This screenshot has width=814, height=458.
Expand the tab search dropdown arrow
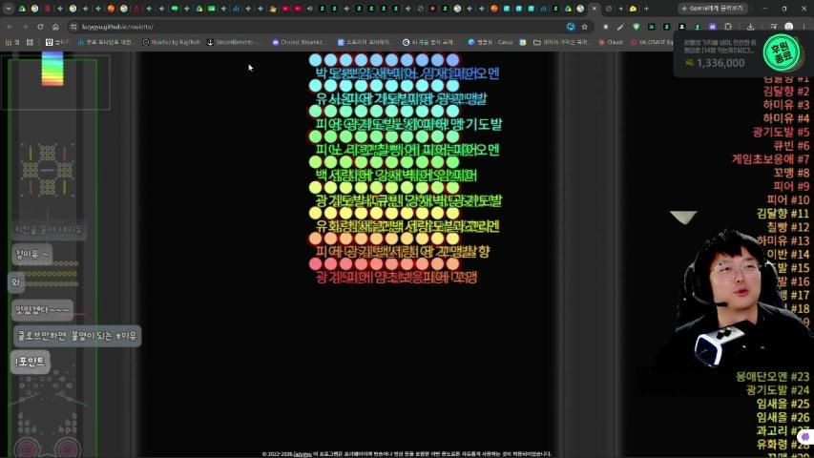click(8, 9)
